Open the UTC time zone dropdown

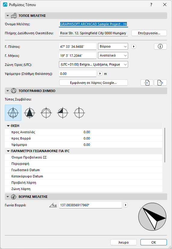(94, 64)
